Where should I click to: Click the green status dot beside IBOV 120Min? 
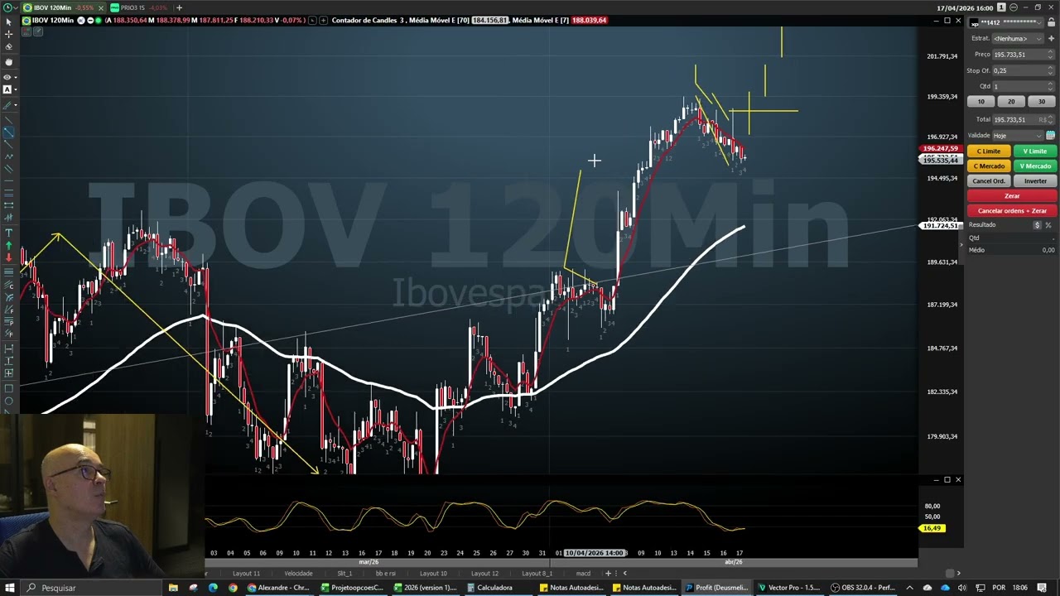tap(99, 20)
